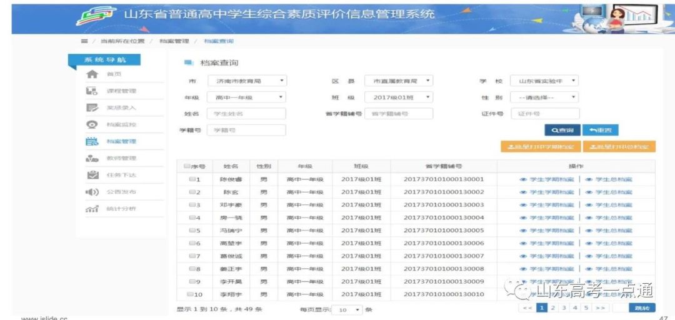
Task: Click the home icon beside 首页
Action: pos(92,74)
